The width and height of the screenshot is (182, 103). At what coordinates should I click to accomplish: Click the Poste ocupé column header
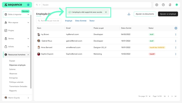coord(99,28)
